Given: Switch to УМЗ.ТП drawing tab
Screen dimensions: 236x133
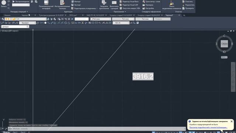Looking at the screenshot, I should (96, 15).
